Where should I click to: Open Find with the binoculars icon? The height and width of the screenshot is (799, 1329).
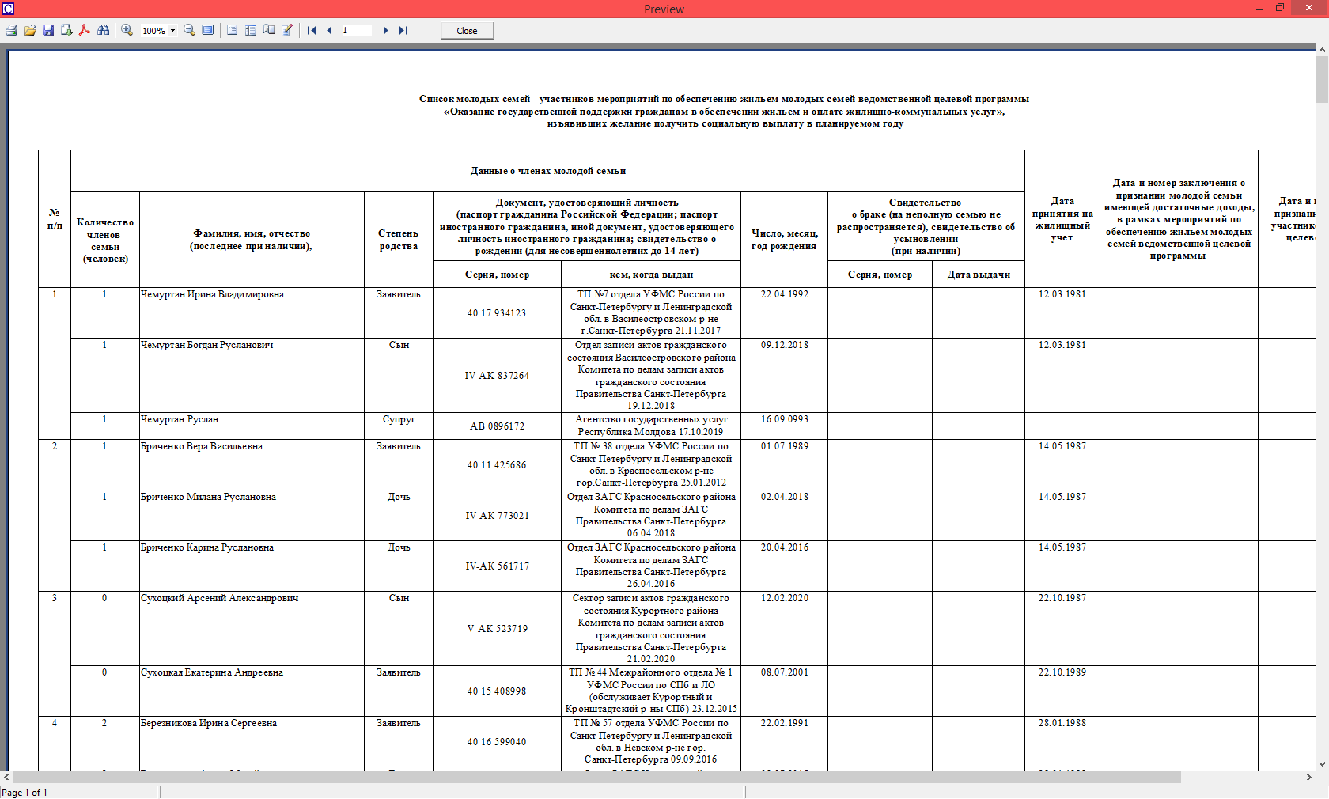click(x=104, y=31)
